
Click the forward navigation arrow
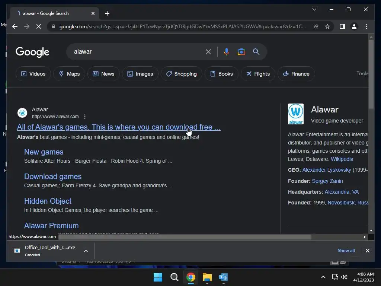pos(27,26)
